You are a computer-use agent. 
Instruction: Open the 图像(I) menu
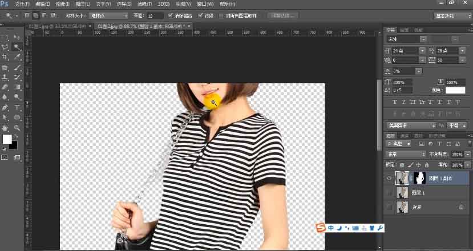[x=63, y=4]
